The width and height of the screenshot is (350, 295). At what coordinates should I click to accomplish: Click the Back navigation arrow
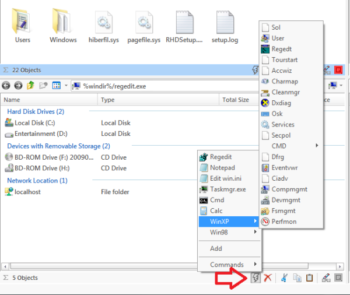6,86
